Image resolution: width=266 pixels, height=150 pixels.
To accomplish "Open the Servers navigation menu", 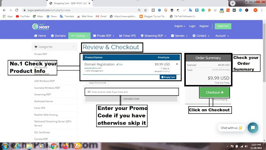I will [x=179, y=36].
